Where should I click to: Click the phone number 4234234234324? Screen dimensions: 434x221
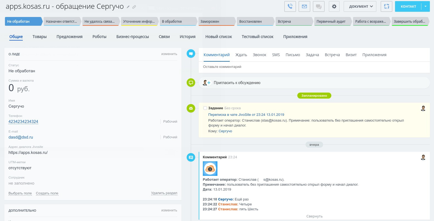tap(23, 122)
